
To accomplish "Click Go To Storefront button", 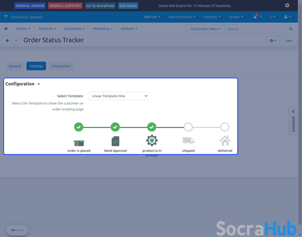I will (100, 6).
